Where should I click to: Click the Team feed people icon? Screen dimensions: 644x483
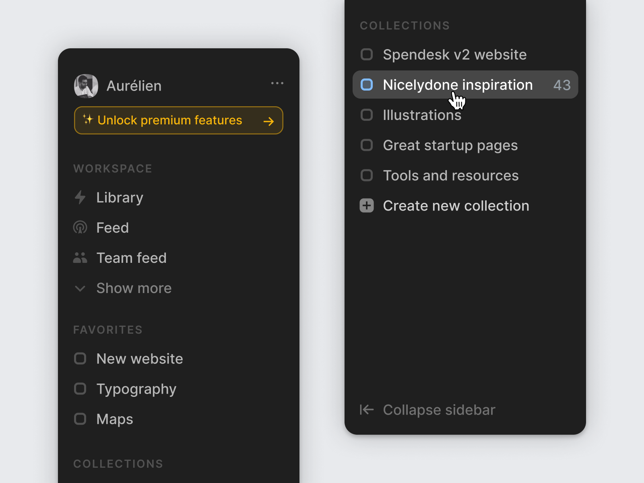(80, 258)
